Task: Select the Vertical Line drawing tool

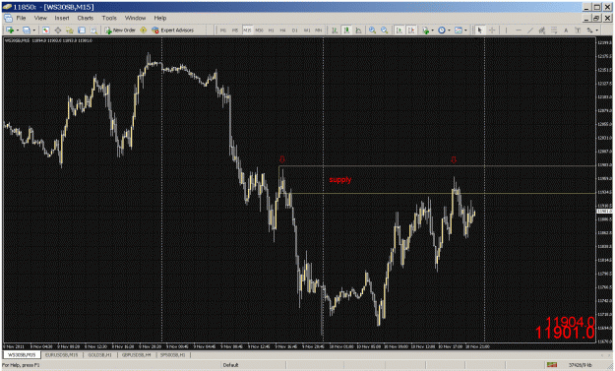Action: [506, 31]
